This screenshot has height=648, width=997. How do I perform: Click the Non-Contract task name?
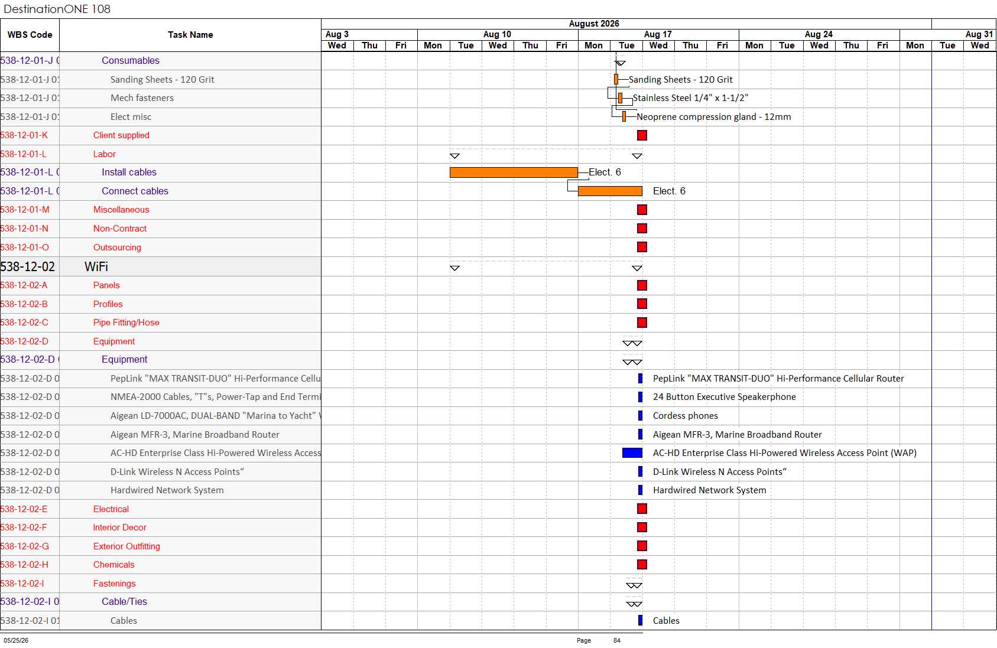pos(120,229)
